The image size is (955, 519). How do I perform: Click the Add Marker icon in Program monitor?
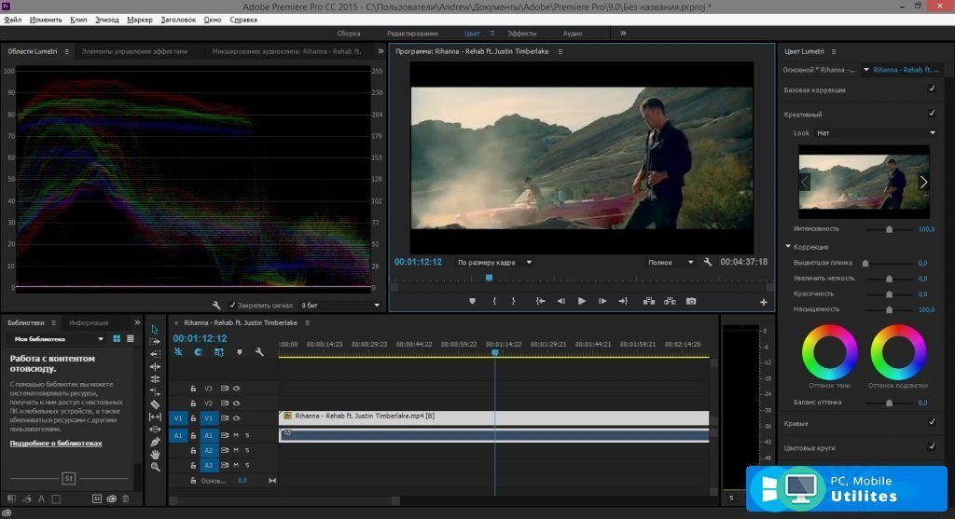point(472,301)
